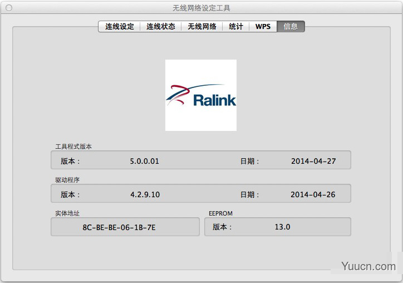Click MAC address 8C-BE-BE-06-1B-7E
Image resolution: width=403 pixels, height=283 pixels.
(119, 227)
